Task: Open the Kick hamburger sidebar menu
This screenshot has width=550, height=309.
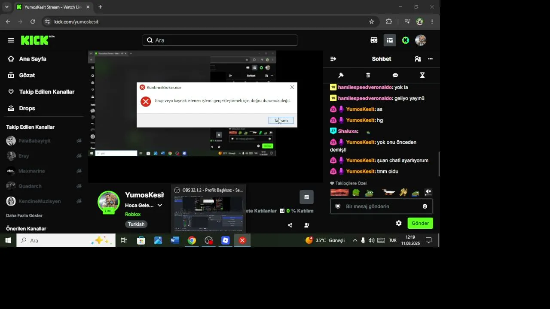Action: (x=11, y=40)
